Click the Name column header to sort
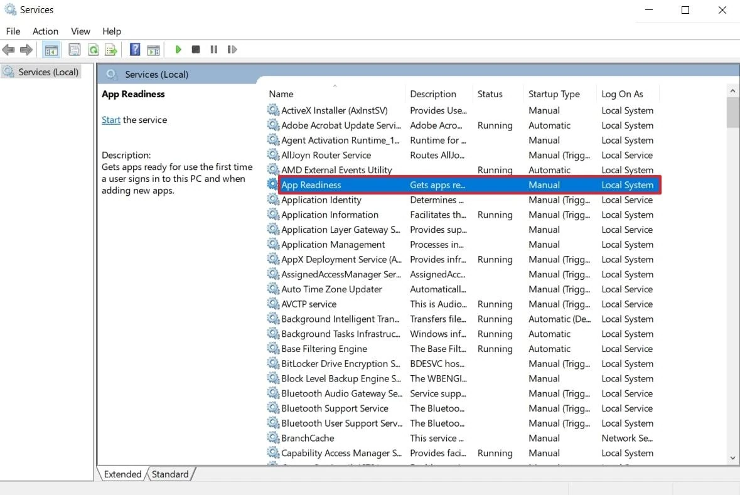The height and width of the screenshot is (495, 740). (281, 94)
